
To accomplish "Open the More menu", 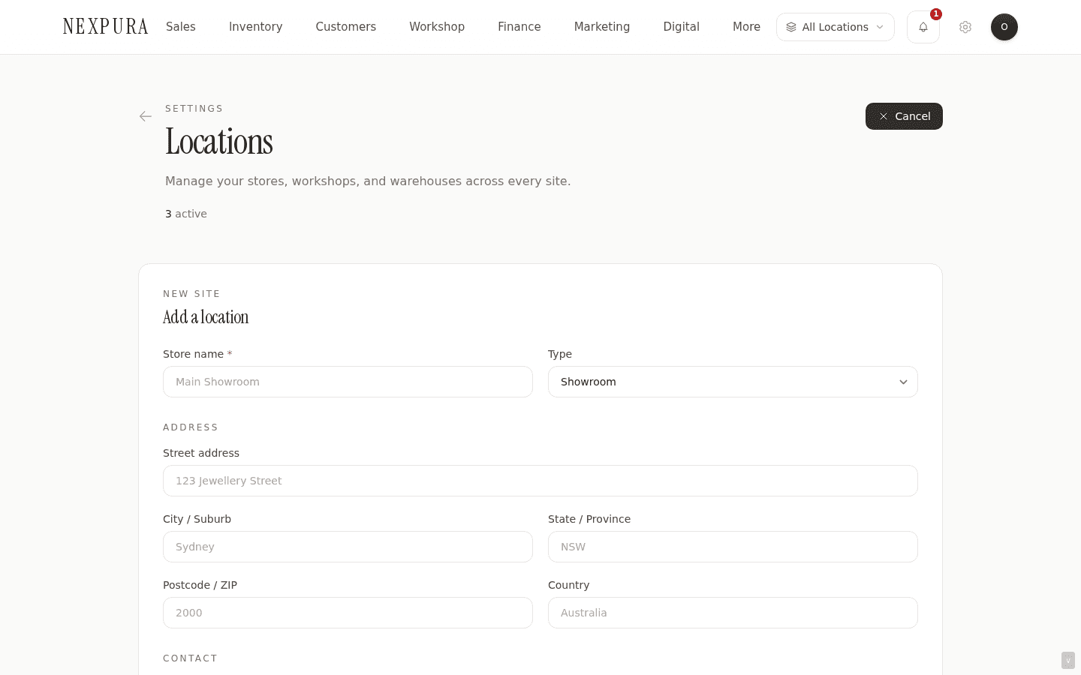I will point(747,27).
